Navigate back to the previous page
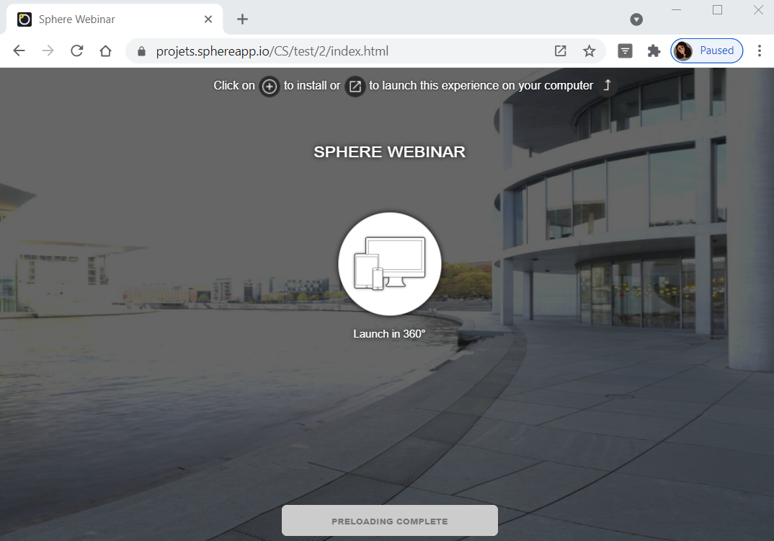This screenshot has height=541, width=774. [x=19, y=50]
